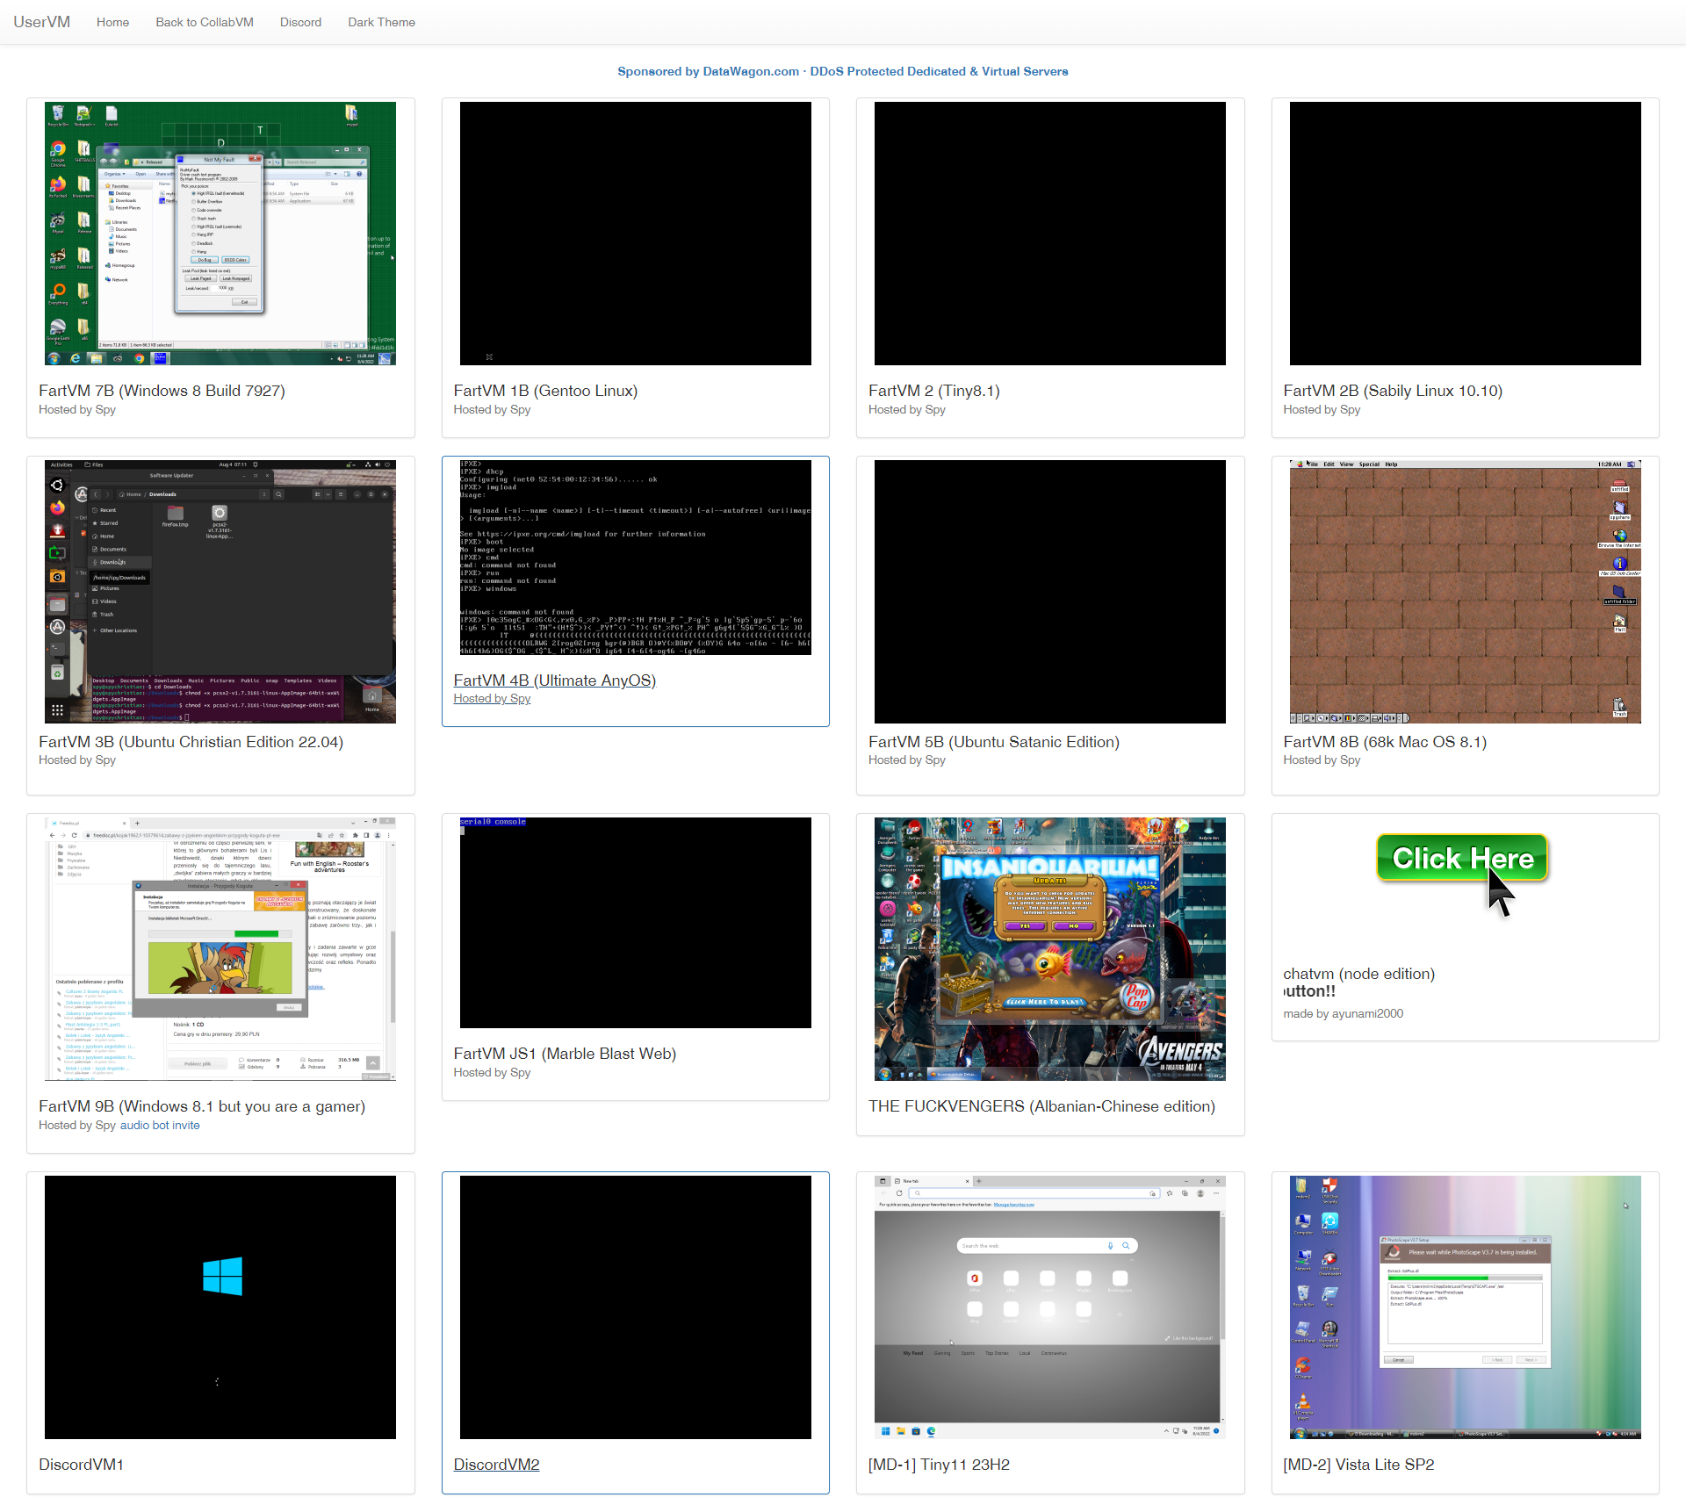Click the DiscordVM2 title link
This screenshot has width=1686, height=1512.
[x=496, y=1465]
